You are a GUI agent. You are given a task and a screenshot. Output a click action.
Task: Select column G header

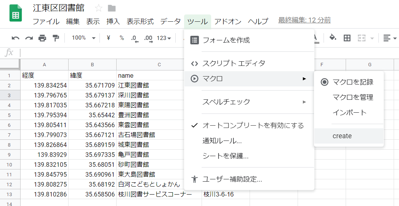coord(370,65)
